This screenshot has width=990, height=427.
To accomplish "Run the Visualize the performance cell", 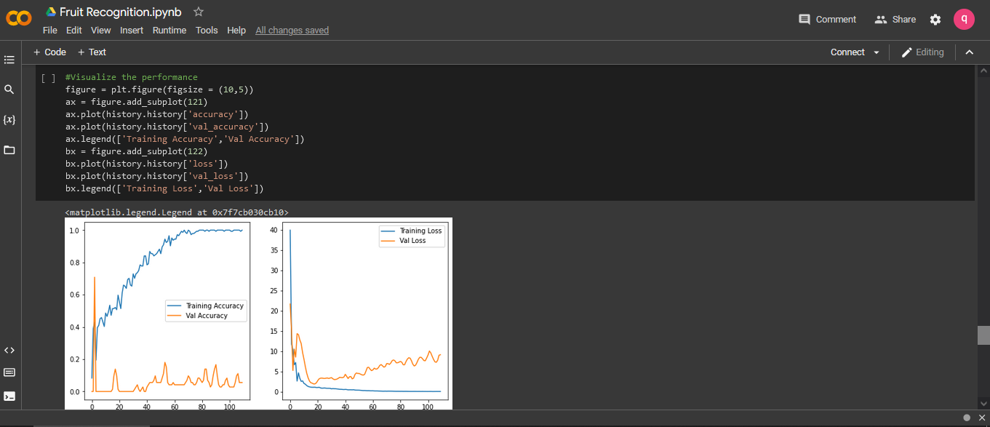I will (x=48, y=77).
